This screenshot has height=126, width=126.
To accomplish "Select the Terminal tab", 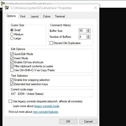I will (x=60, y=16).
